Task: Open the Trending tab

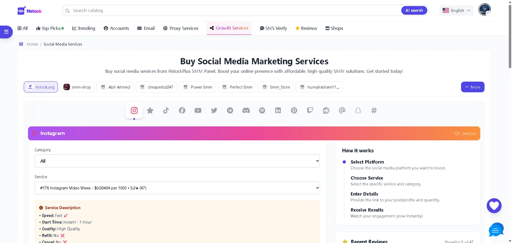Action: 84,28
